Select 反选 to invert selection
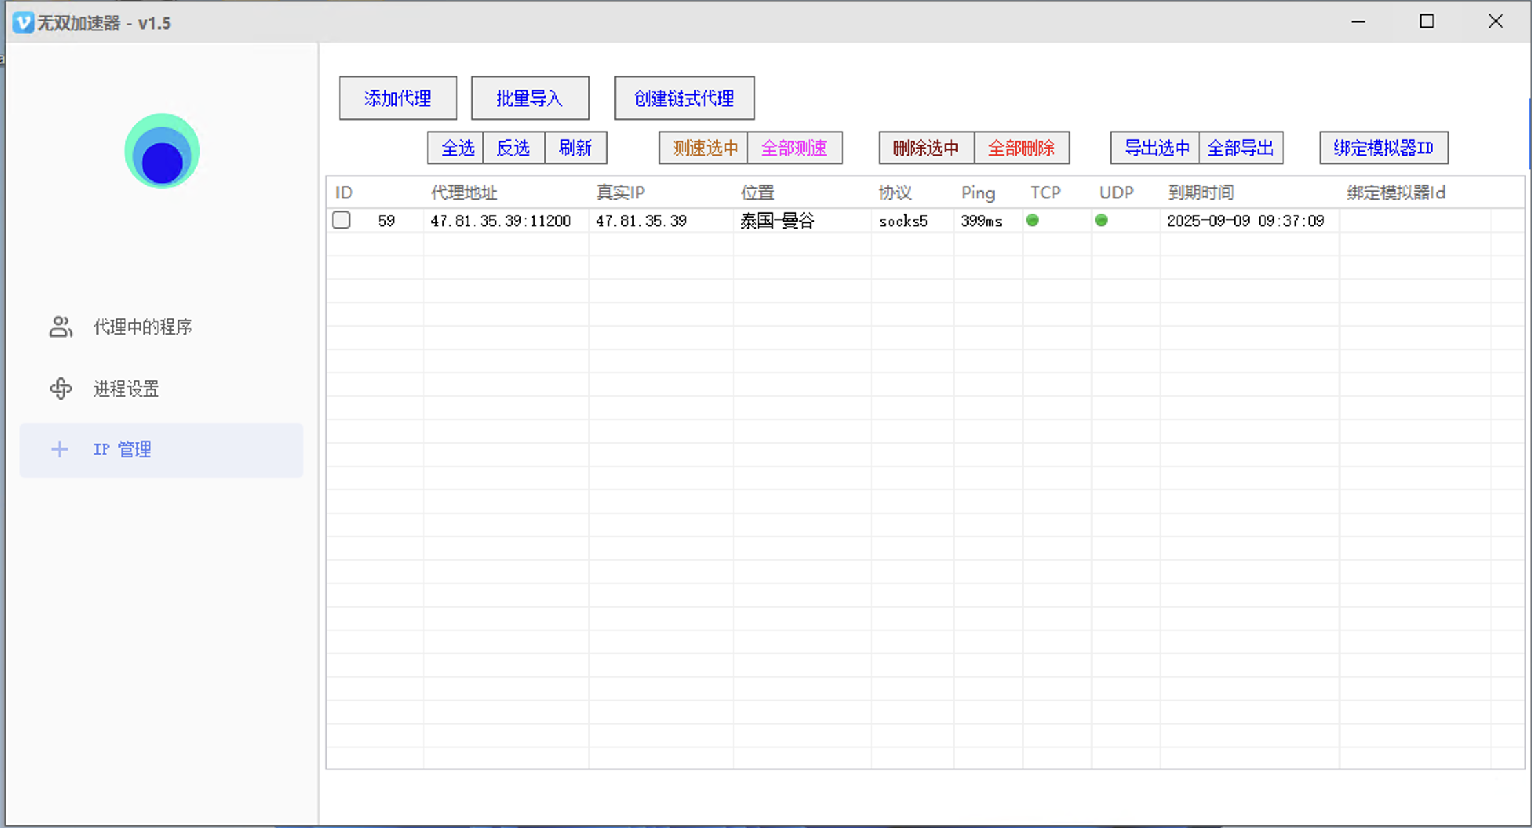 513,147
